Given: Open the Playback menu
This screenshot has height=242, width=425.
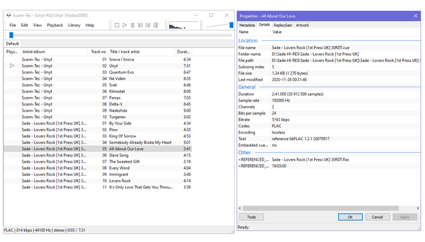Looking at the screenshot, I should pos(55,25).
